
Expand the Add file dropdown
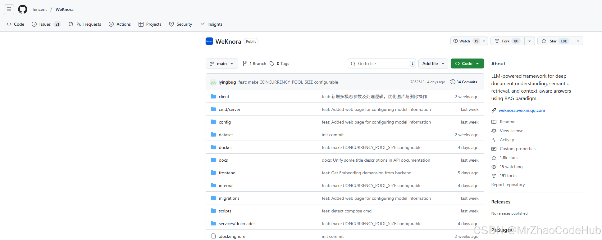pyautogui.click(x=433, y=63)
